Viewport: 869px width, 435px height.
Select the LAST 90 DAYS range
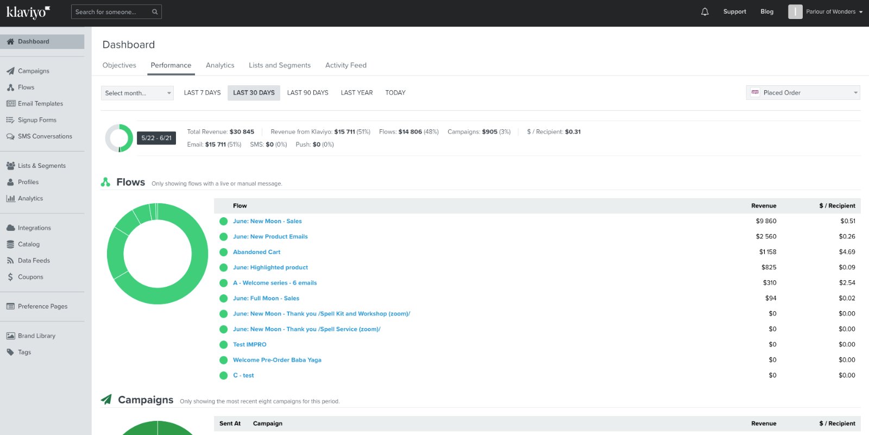pos(308,93)
